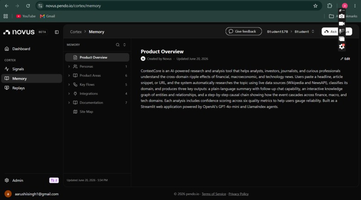Click the Documentation book icon
The width and height of the screenshot is (361, 200).
pos(75,103)
